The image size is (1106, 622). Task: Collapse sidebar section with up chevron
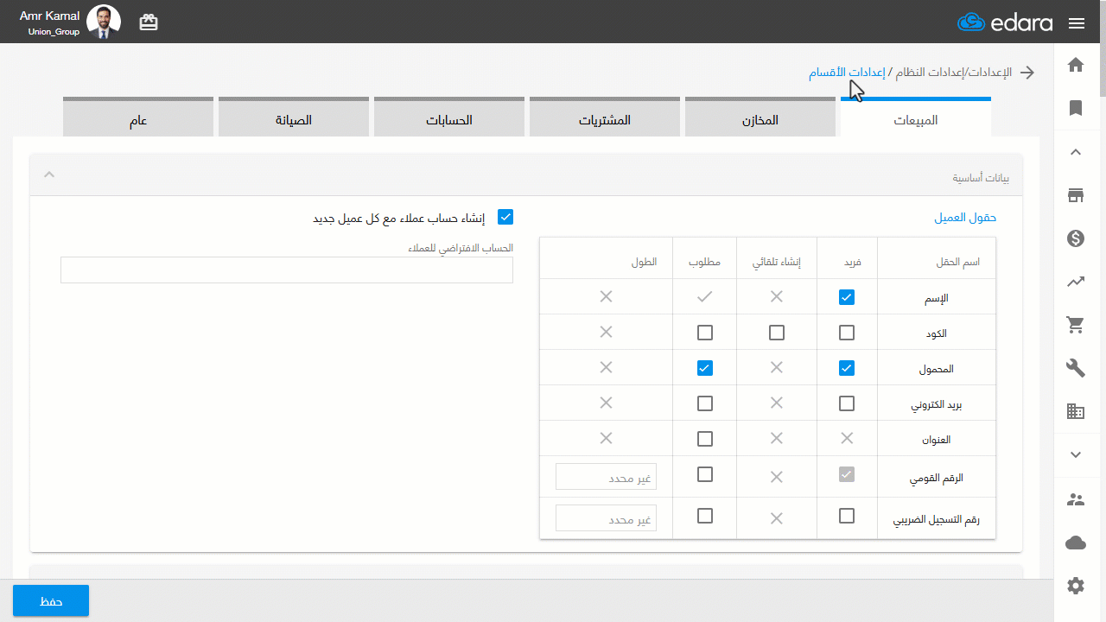1076,152
